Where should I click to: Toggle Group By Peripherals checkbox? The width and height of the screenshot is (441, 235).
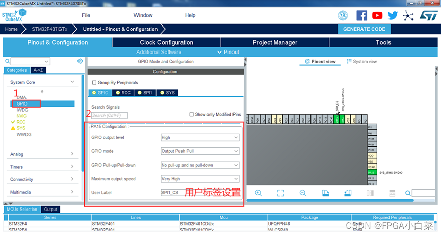[94, 83]
